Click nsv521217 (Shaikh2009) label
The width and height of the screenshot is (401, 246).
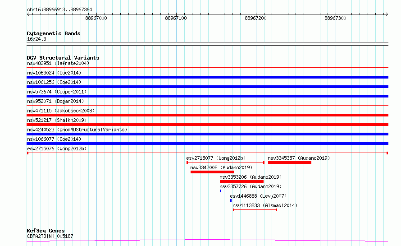pos(57,120)
